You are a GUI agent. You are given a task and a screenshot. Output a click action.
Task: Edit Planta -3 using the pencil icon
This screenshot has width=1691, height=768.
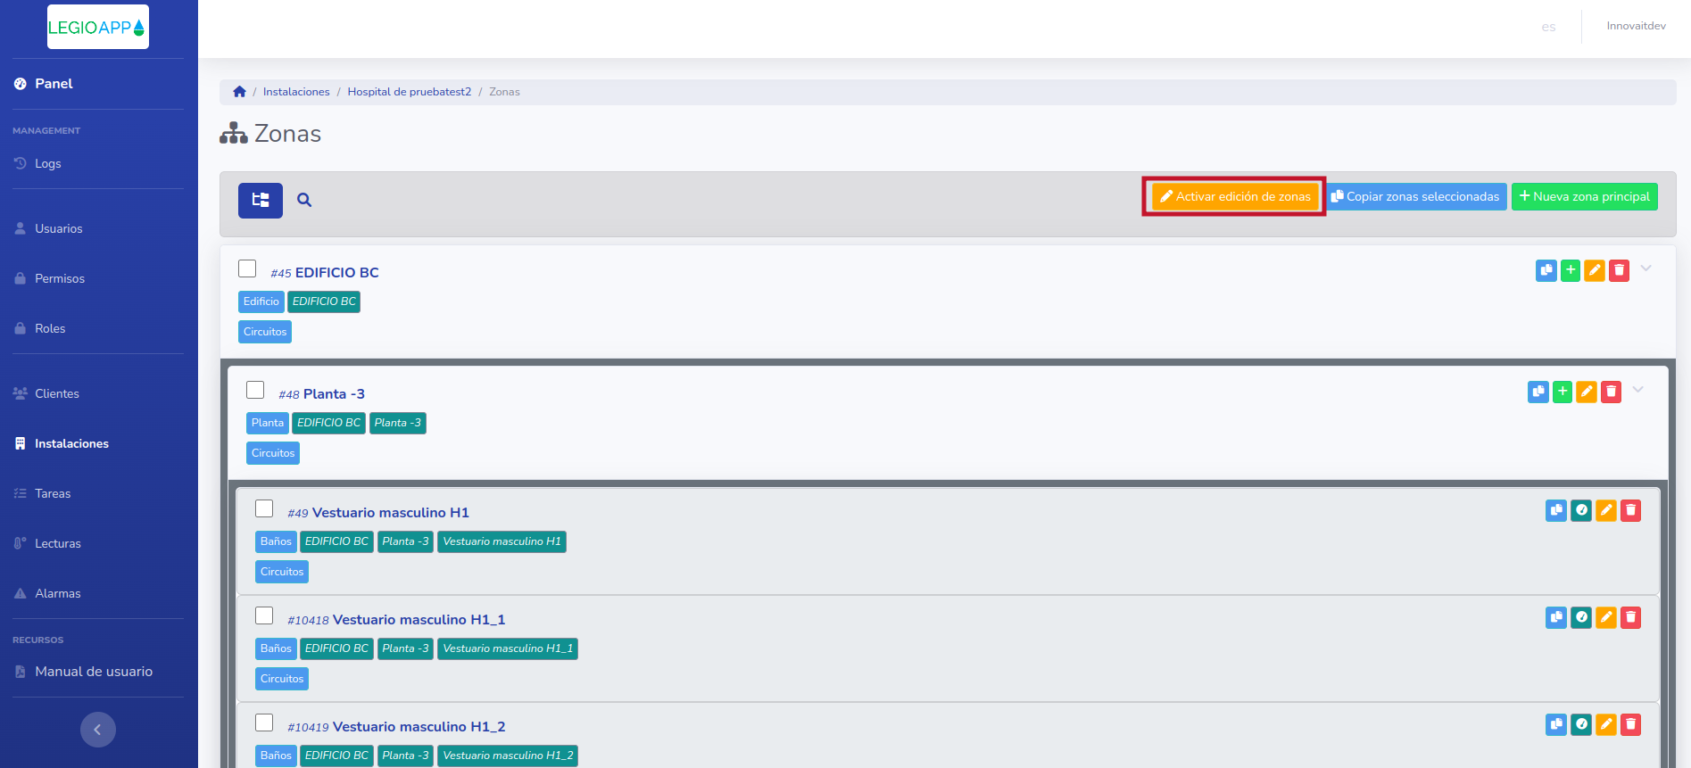click(1586, 392)
